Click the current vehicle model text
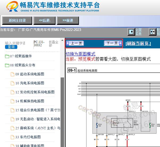The height and width of the screenshot is (147, 160). pyautogui.click(x=41, y=30)
